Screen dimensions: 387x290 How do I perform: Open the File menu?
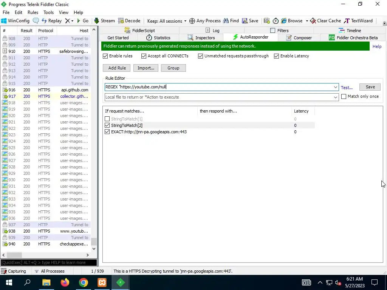6,12
